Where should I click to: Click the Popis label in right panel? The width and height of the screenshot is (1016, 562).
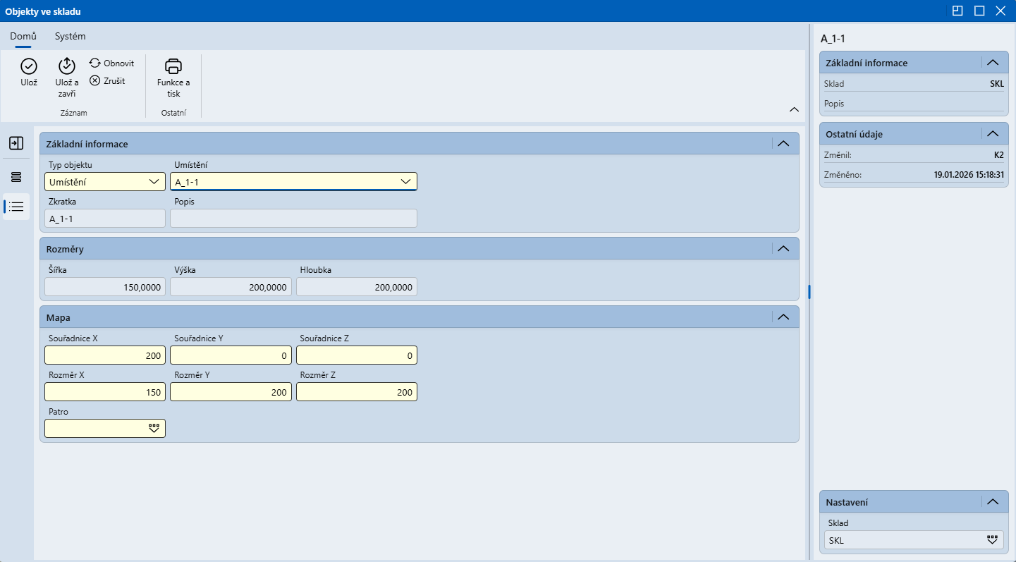click(x=834, y=104)
